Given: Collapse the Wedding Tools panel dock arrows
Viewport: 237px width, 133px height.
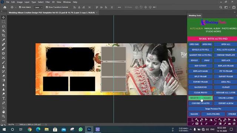Looking at the screenshot, I should [x=235, y=12].
